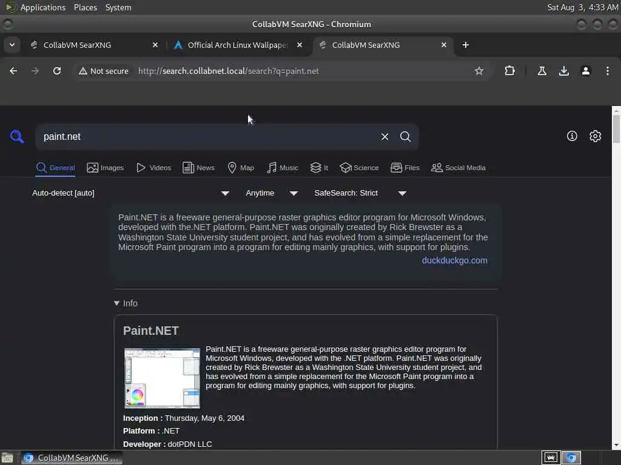
Task: Click the Paint.NET infobox heading
Action: (x=151, y=331)
